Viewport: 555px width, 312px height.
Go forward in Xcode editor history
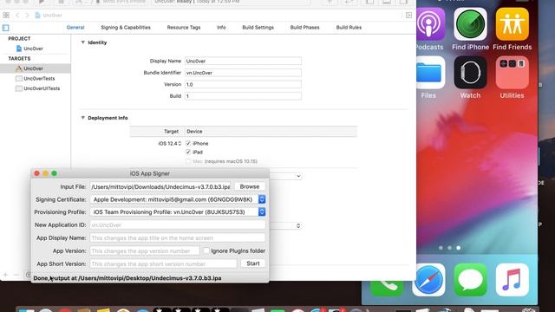[27, 16]
